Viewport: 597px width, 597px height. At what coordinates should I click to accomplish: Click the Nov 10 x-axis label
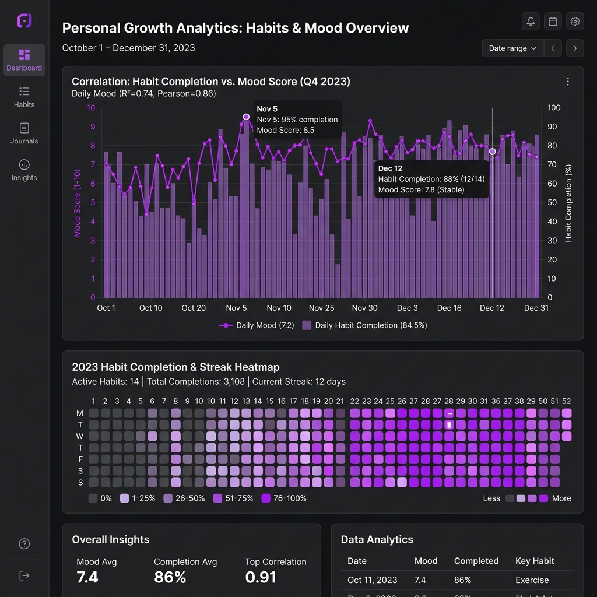pos(279,308)
